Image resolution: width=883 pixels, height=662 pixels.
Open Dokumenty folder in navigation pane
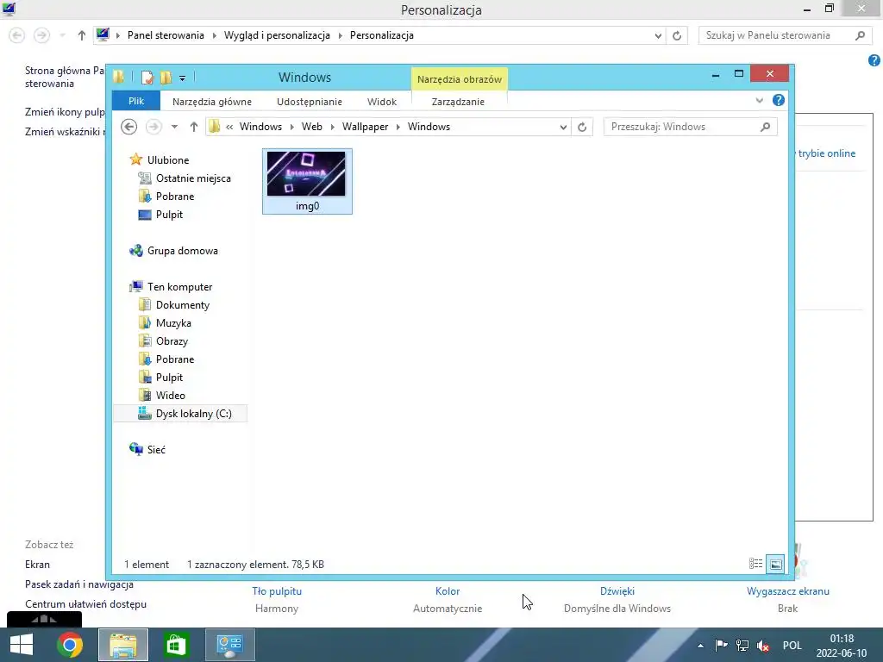(183, 304)
